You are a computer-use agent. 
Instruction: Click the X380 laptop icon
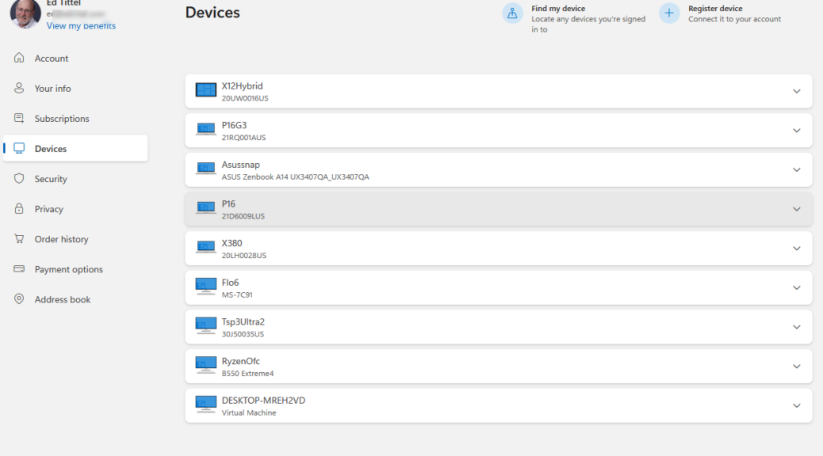click(x=206, y=247)
